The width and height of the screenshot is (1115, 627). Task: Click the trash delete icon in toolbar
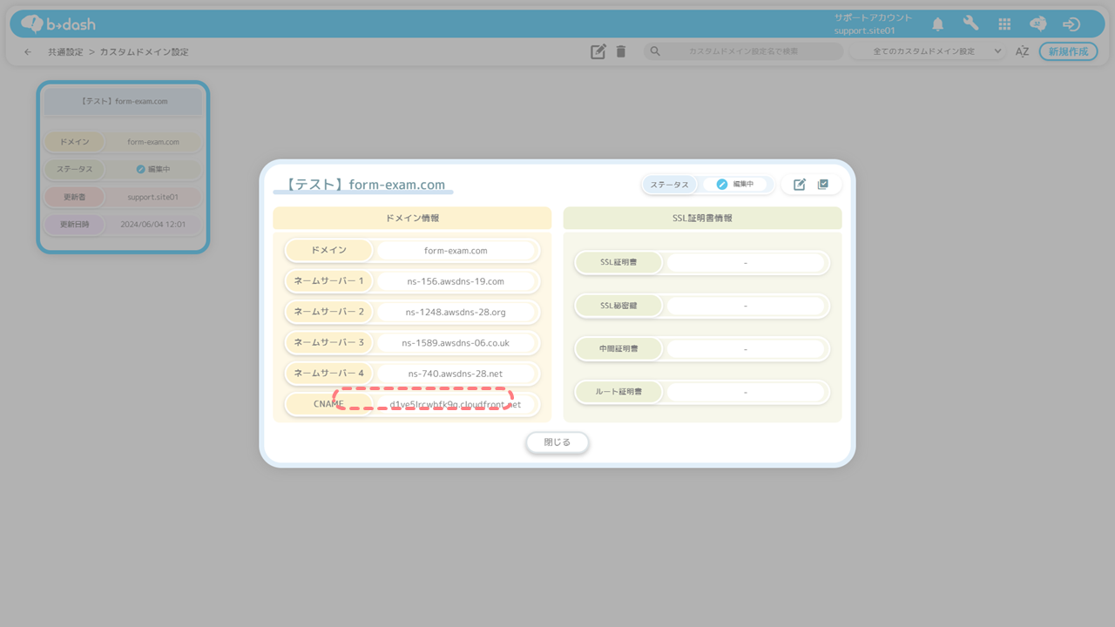621,51
